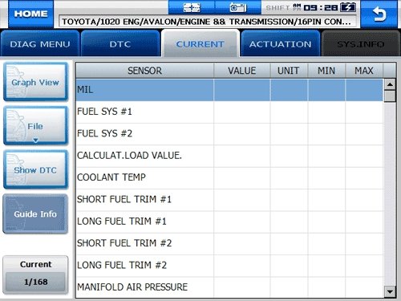Open the Graph View
The image size is (401, 301).
click(35, 82)
